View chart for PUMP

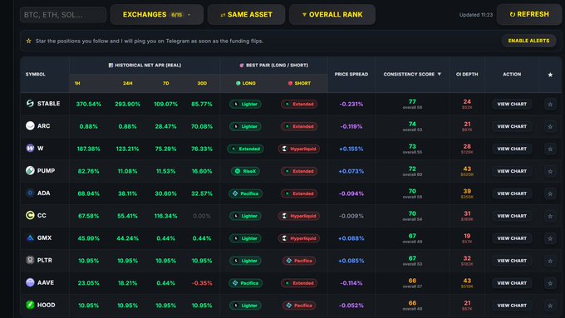[512, 171]
